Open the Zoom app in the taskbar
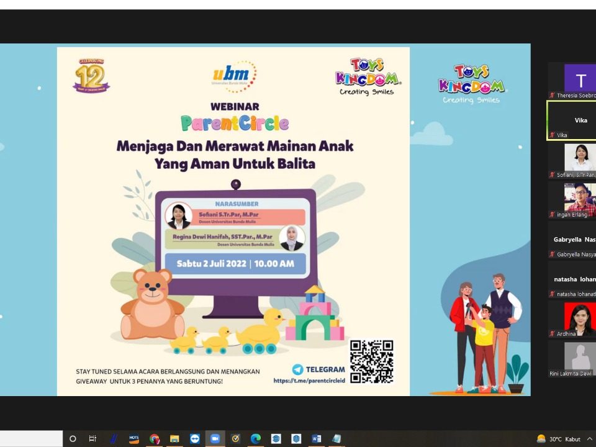The image size is (596, 447). click(215, 439)
